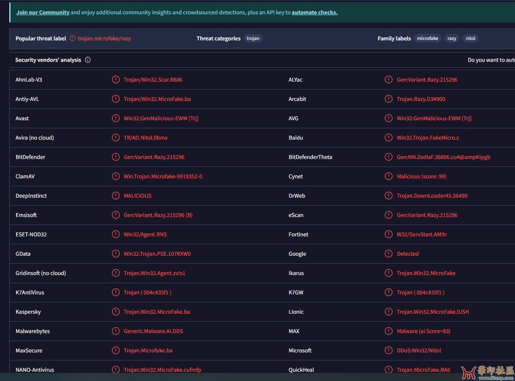Select the Lionic vendor name
Viewport: 515px width, 381px height.
pos(296,312)
